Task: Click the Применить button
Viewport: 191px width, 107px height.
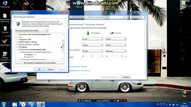Action: (x=62, y=69)
